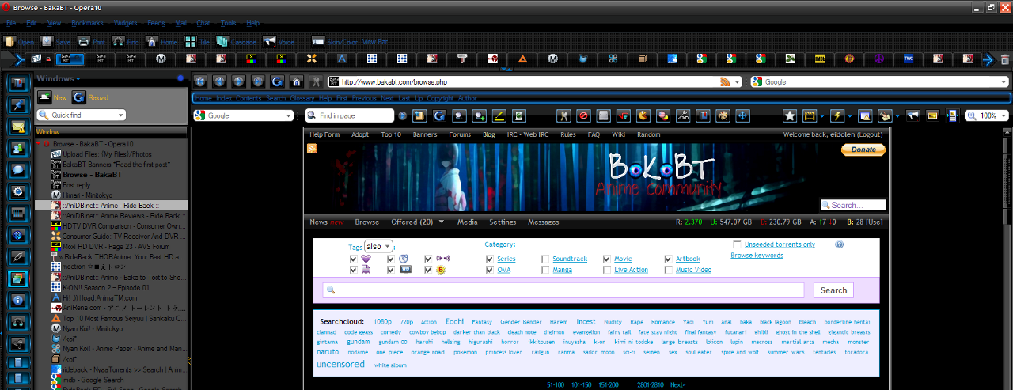Image resolution: width=1013 pixels, height=390 pixels.
Task: Open the Feeds menu
Action: [x=156, y=23]
